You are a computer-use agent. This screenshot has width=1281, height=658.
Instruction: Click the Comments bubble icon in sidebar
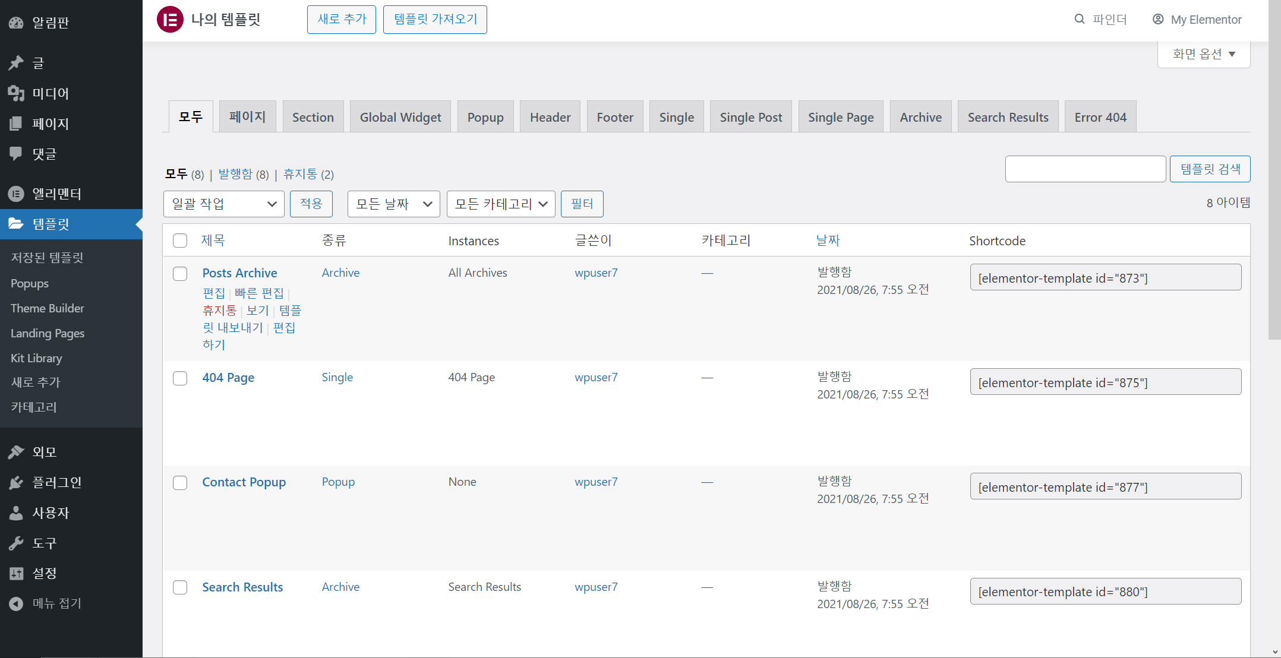(x=16, y=154)
